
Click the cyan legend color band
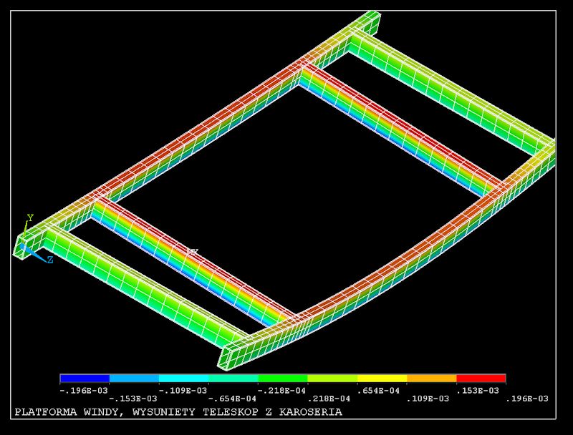tap(184, 378)
